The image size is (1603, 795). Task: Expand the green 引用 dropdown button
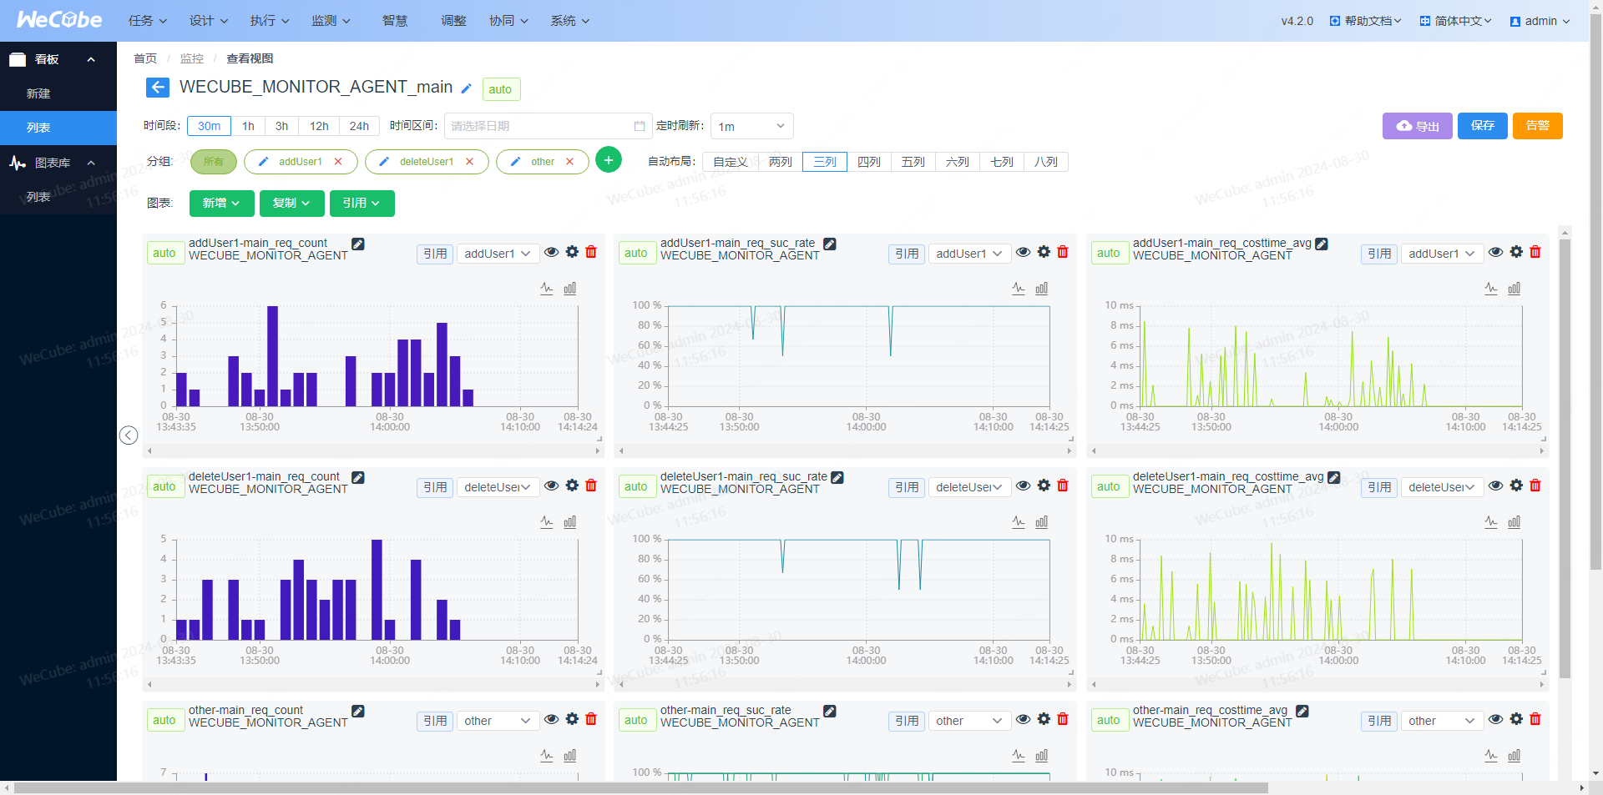362,203
